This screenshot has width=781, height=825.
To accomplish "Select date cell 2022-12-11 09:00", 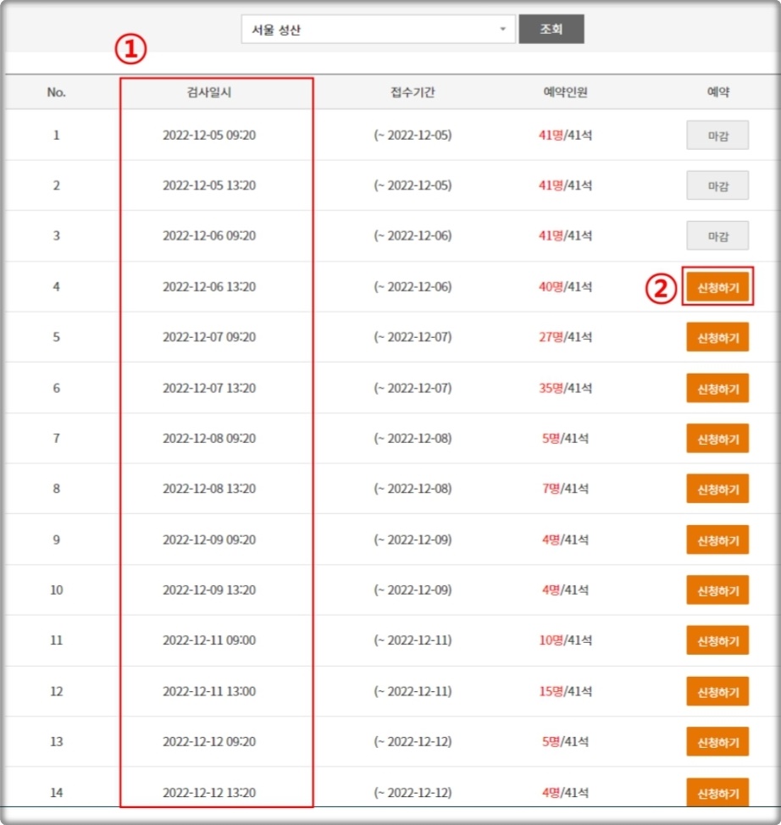I will tap(209, 640).
